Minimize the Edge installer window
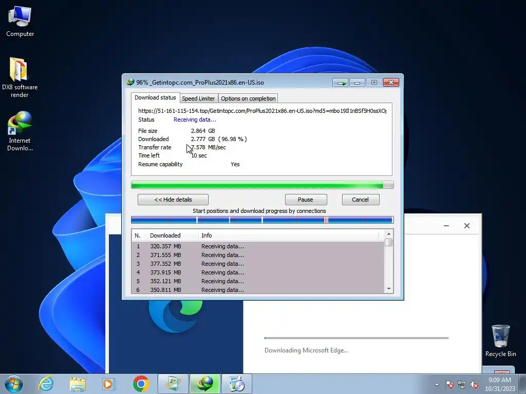 pyautogui.click(x=446, y=226)
